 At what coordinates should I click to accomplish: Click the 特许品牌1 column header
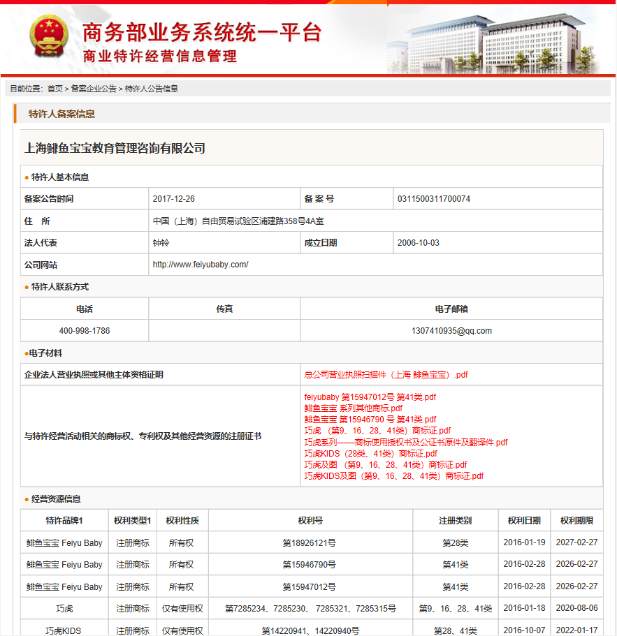(64, 520)
